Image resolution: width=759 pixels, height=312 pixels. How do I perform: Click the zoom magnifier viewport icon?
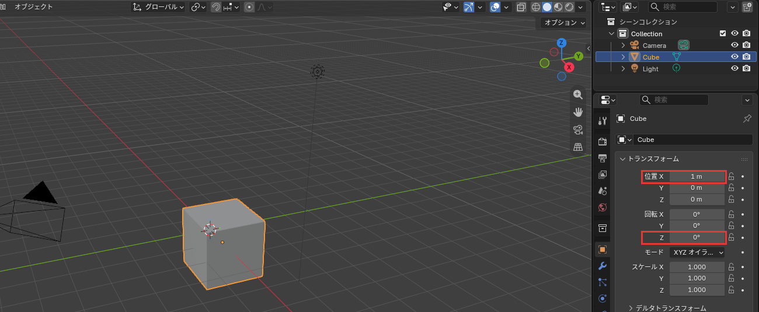[578, 95]
